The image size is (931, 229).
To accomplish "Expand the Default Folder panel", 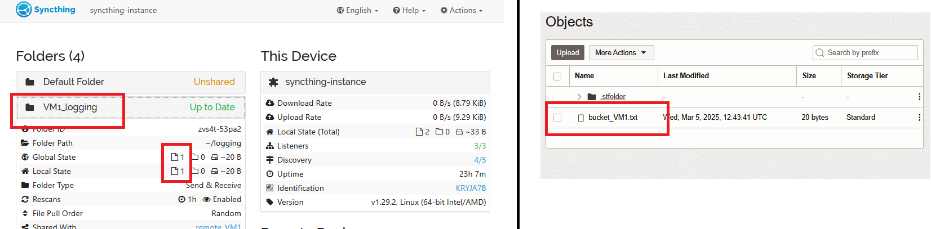I will click(131, 82).
